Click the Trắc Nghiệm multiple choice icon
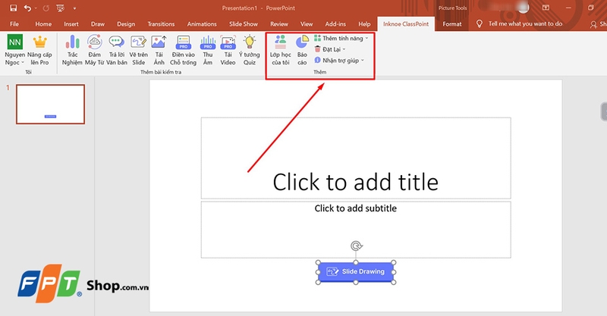This screenshot has height=316, width=607. point(73,44)
